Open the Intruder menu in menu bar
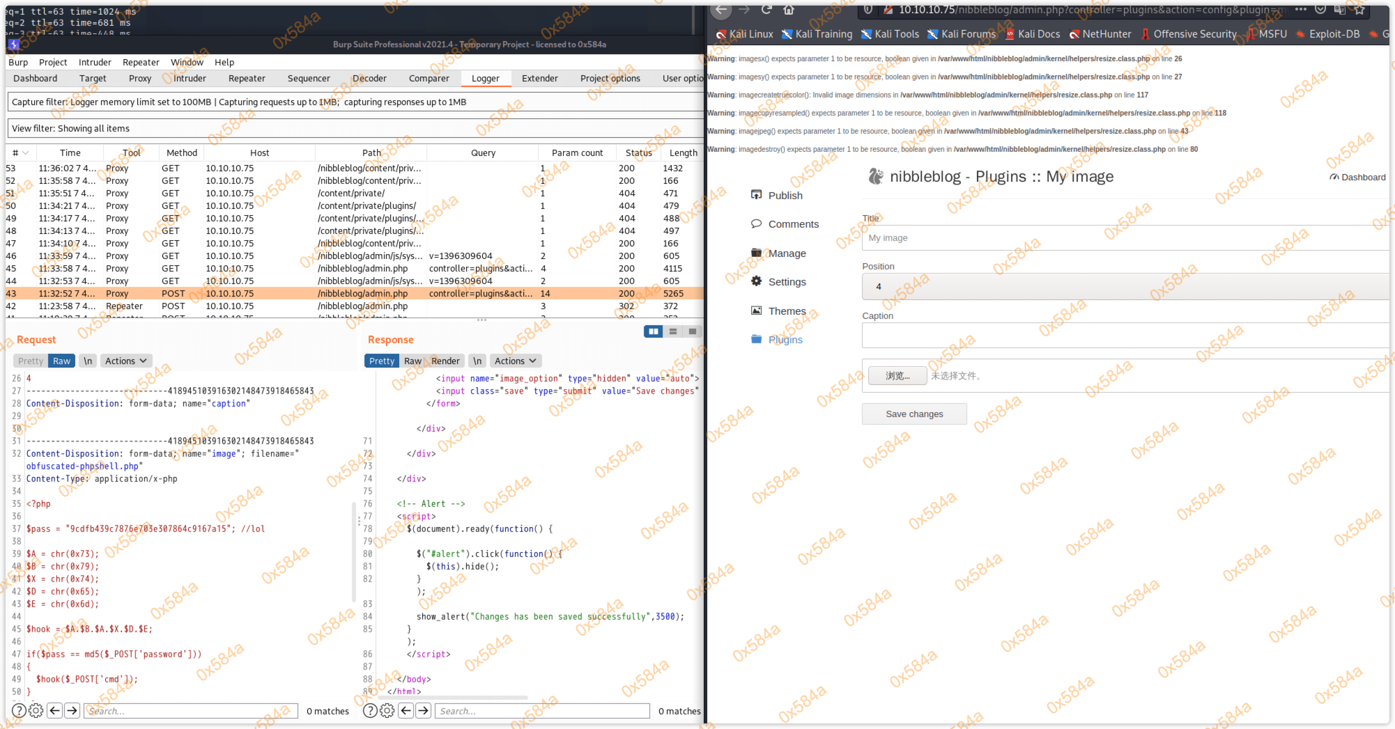 [94, 62]
